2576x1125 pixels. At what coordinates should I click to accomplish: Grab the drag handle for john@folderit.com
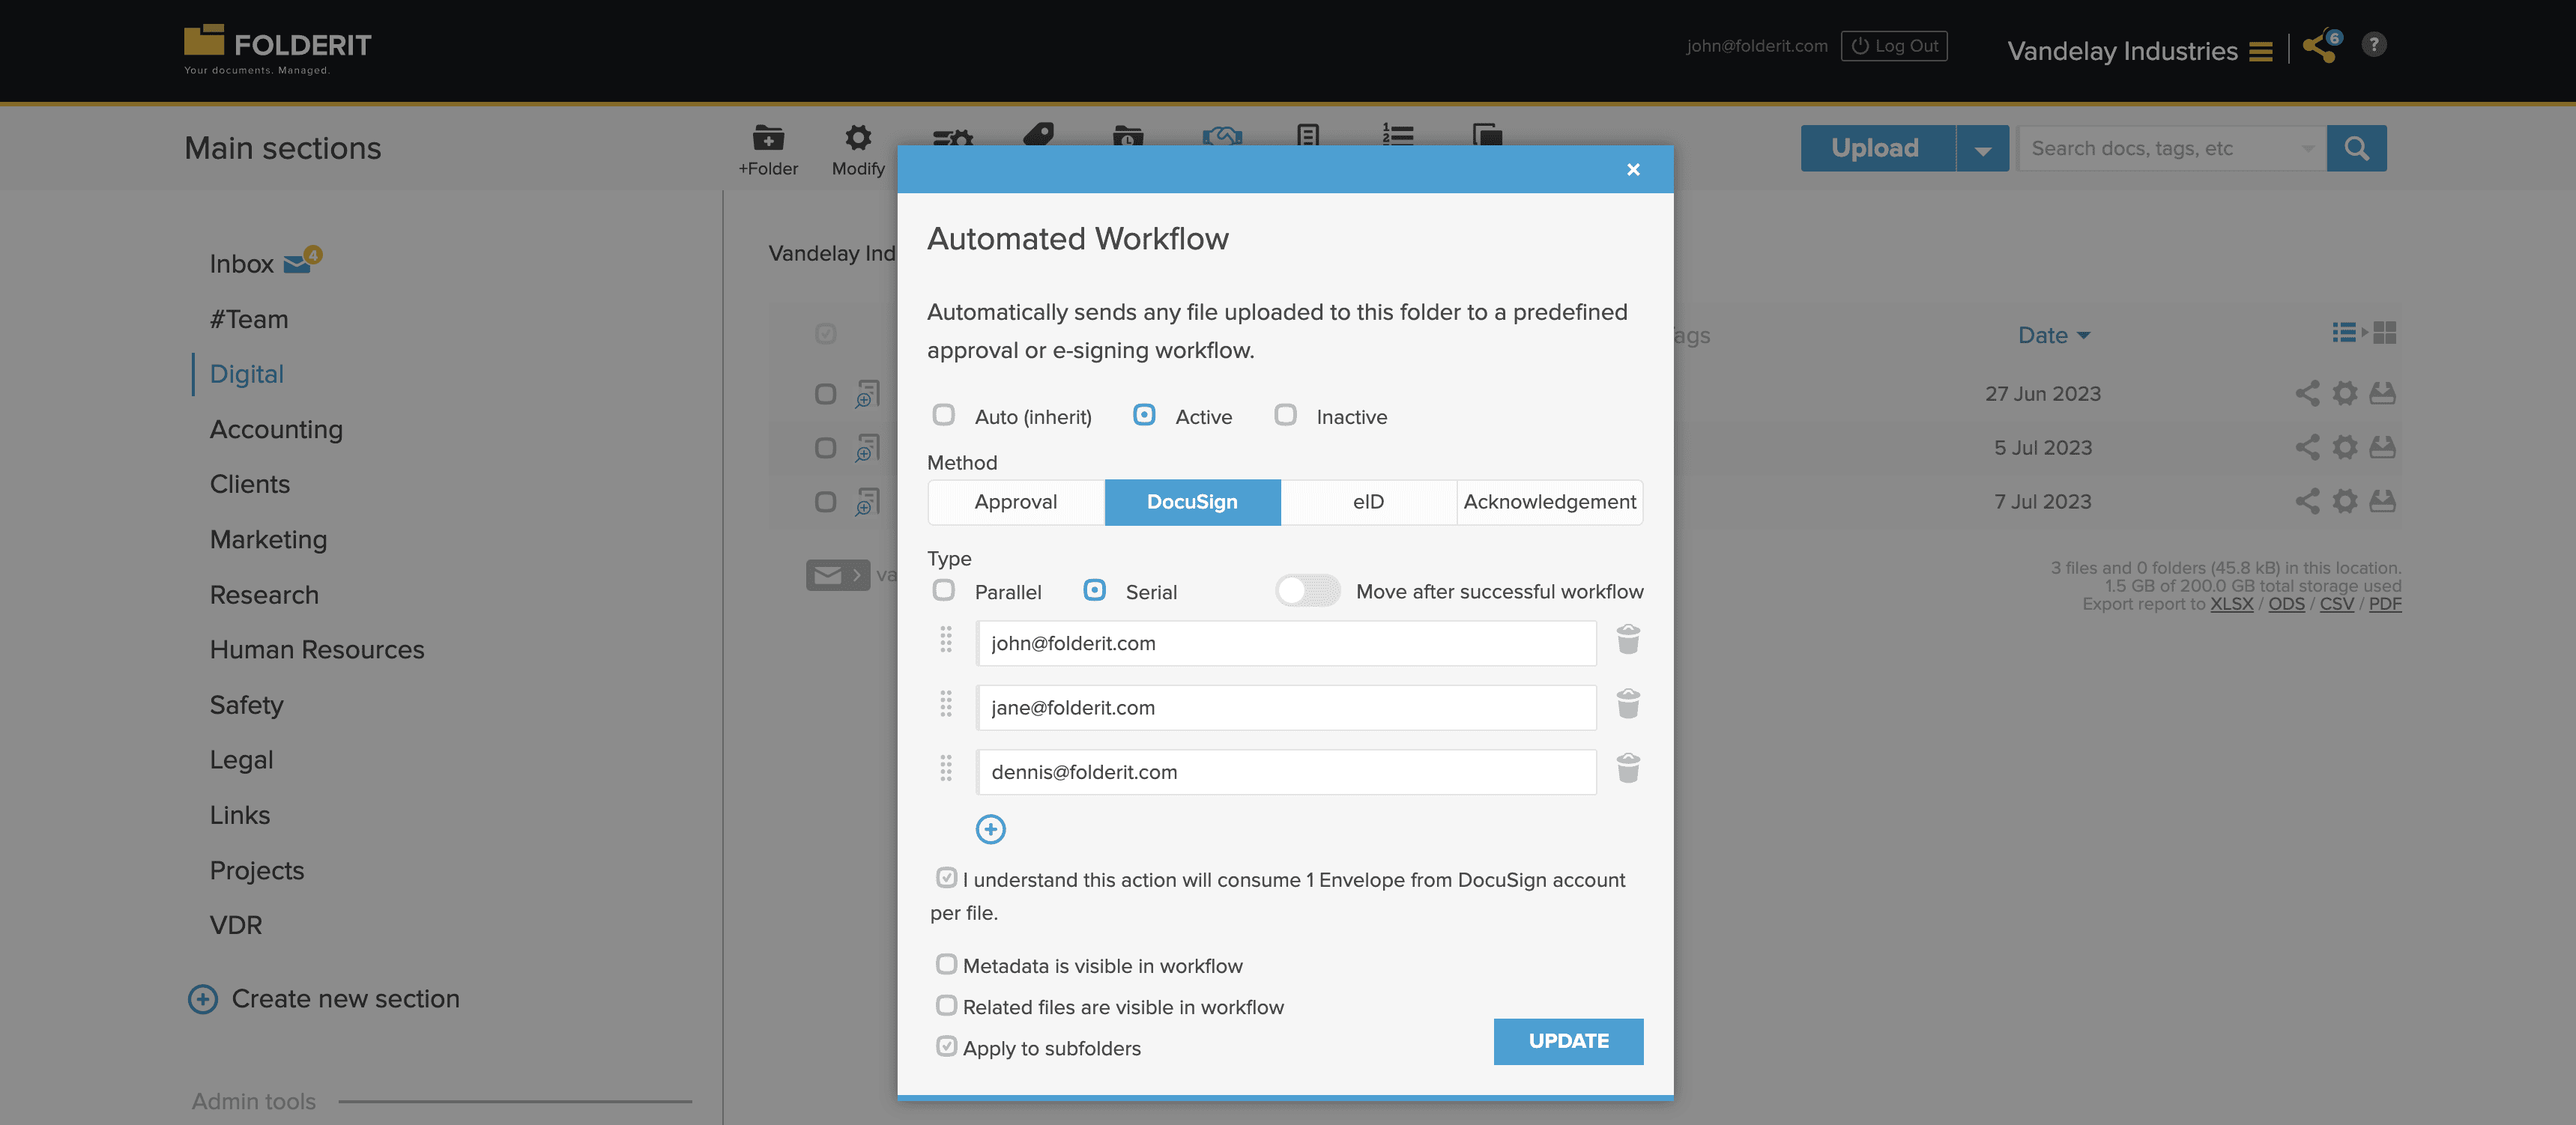point(946,640)
